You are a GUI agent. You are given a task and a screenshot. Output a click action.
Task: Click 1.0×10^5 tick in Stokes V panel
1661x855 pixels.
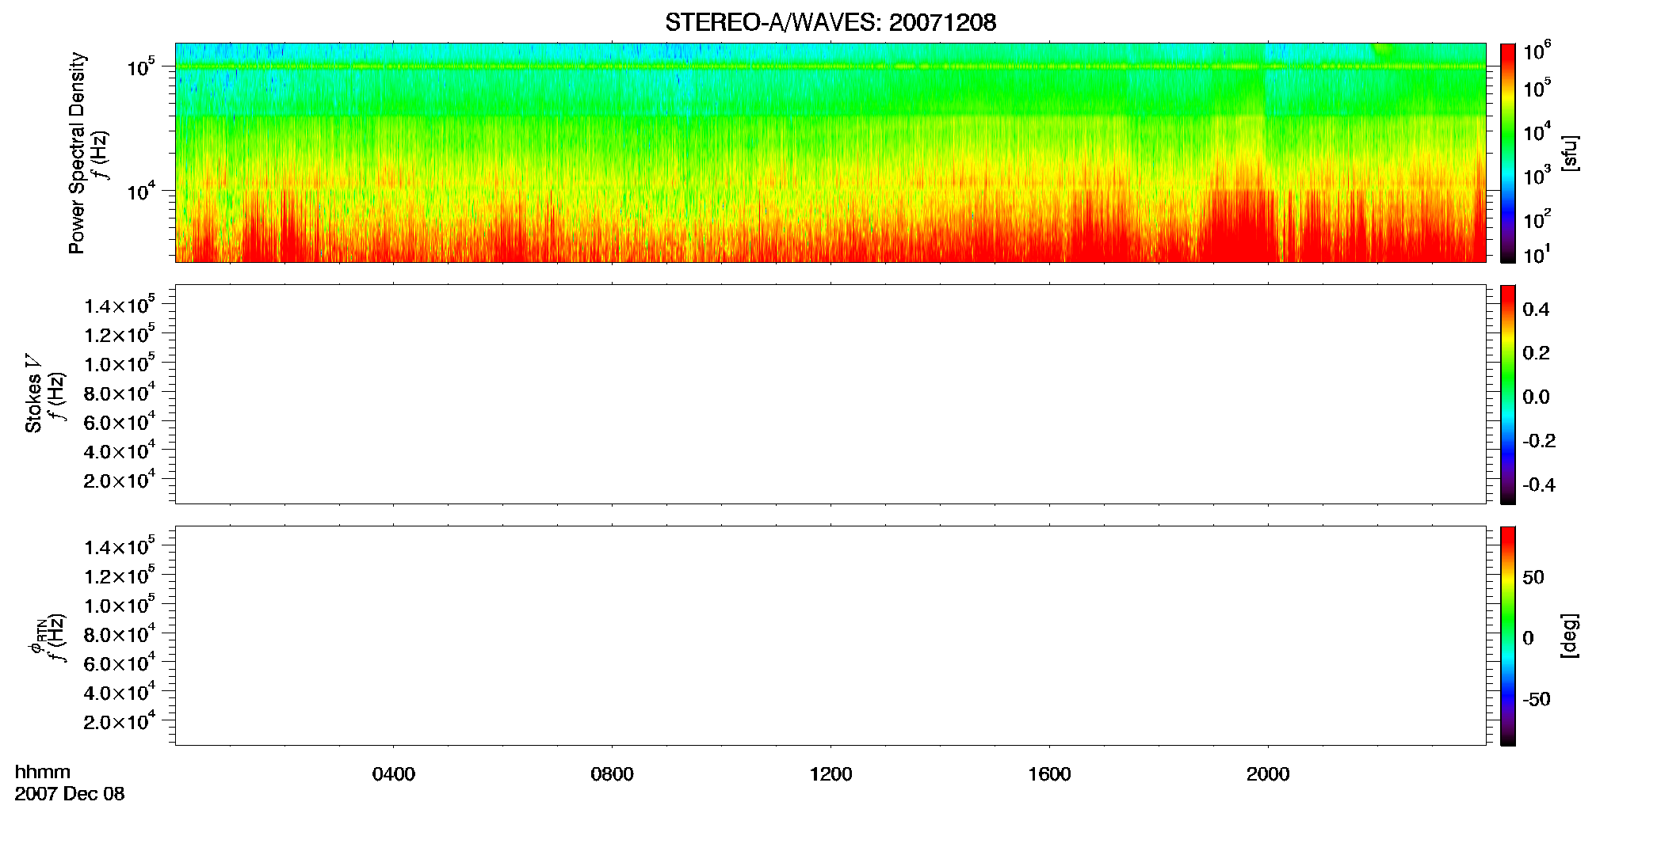pos(119,363)
